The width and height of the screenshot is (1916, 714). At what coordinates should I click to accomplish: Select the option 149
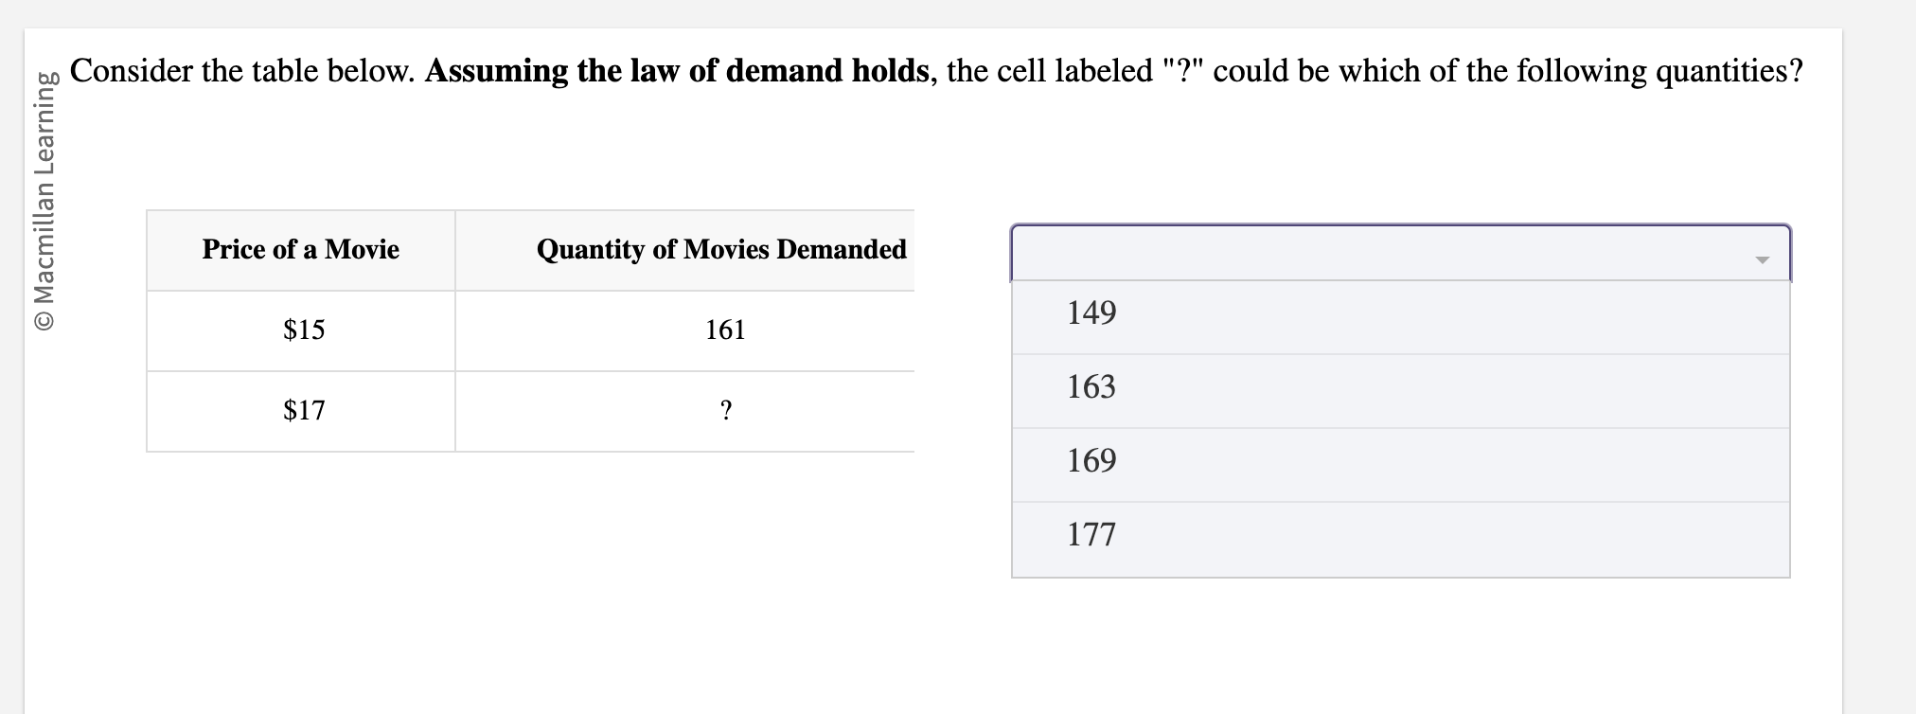[x=1091, y=312]
